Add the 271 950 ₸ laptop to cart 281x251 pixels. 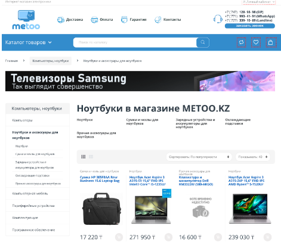coord(168,237)
